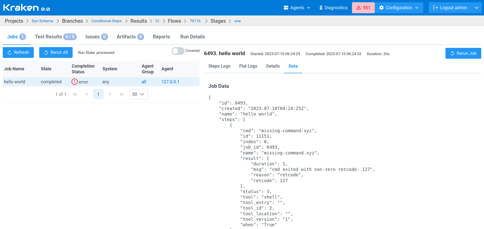Go to previous page of jobs
484x229 pixels.
[x=86, y=94]
